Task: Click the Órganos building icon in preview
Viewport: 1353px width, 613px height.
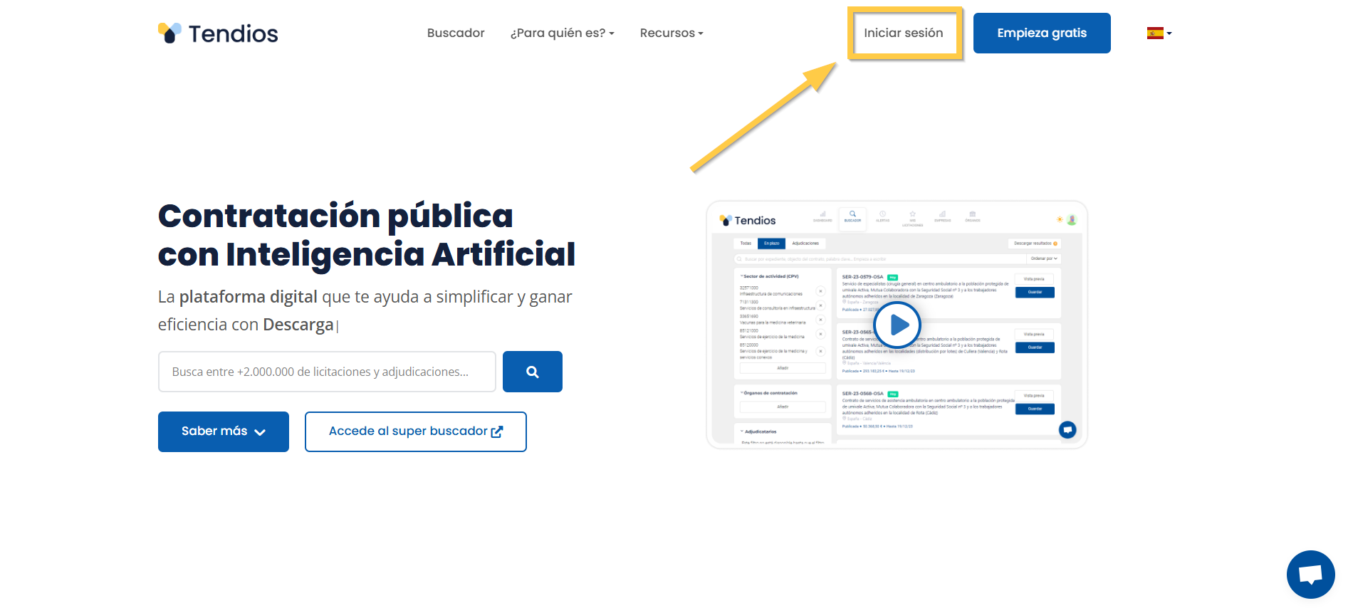Action: 972,215
